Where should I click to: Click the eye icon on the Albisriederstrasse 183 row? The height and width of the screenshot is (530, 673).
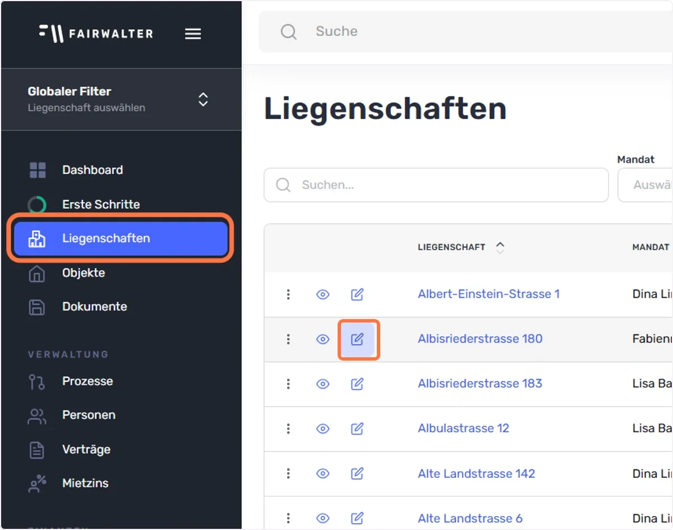pyautogui.click(x=323, y=384)
